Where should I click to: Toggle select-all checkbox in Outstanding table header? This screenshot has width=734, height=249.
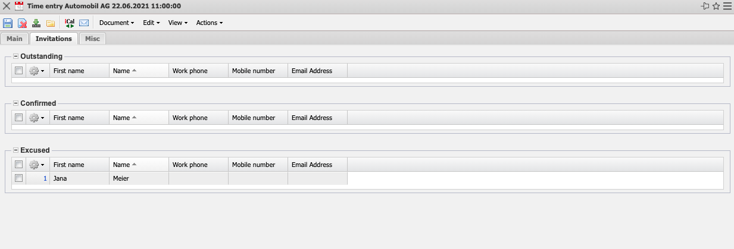click(x=19, y=71)
